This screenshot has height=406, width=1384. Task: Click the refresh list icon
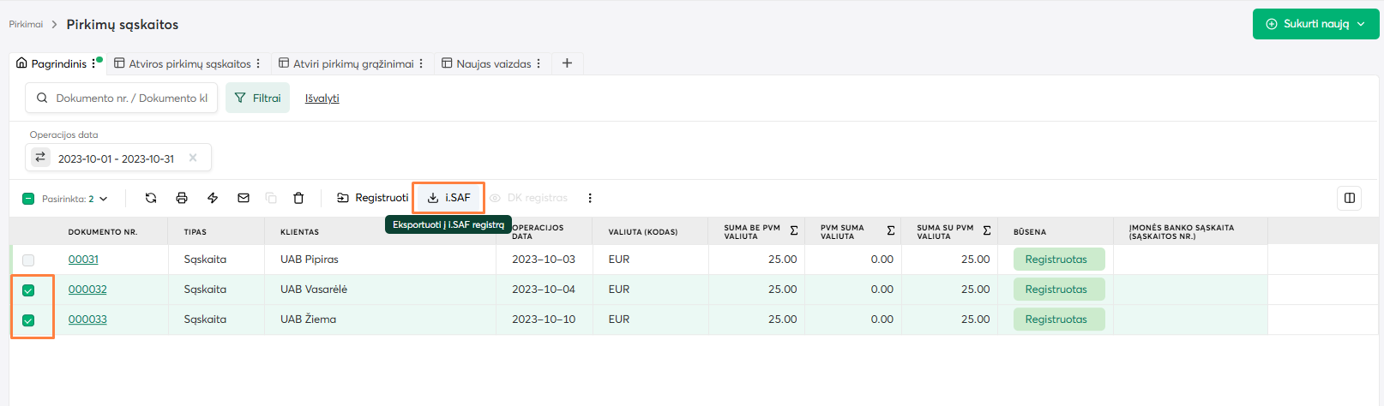[151, 198]
